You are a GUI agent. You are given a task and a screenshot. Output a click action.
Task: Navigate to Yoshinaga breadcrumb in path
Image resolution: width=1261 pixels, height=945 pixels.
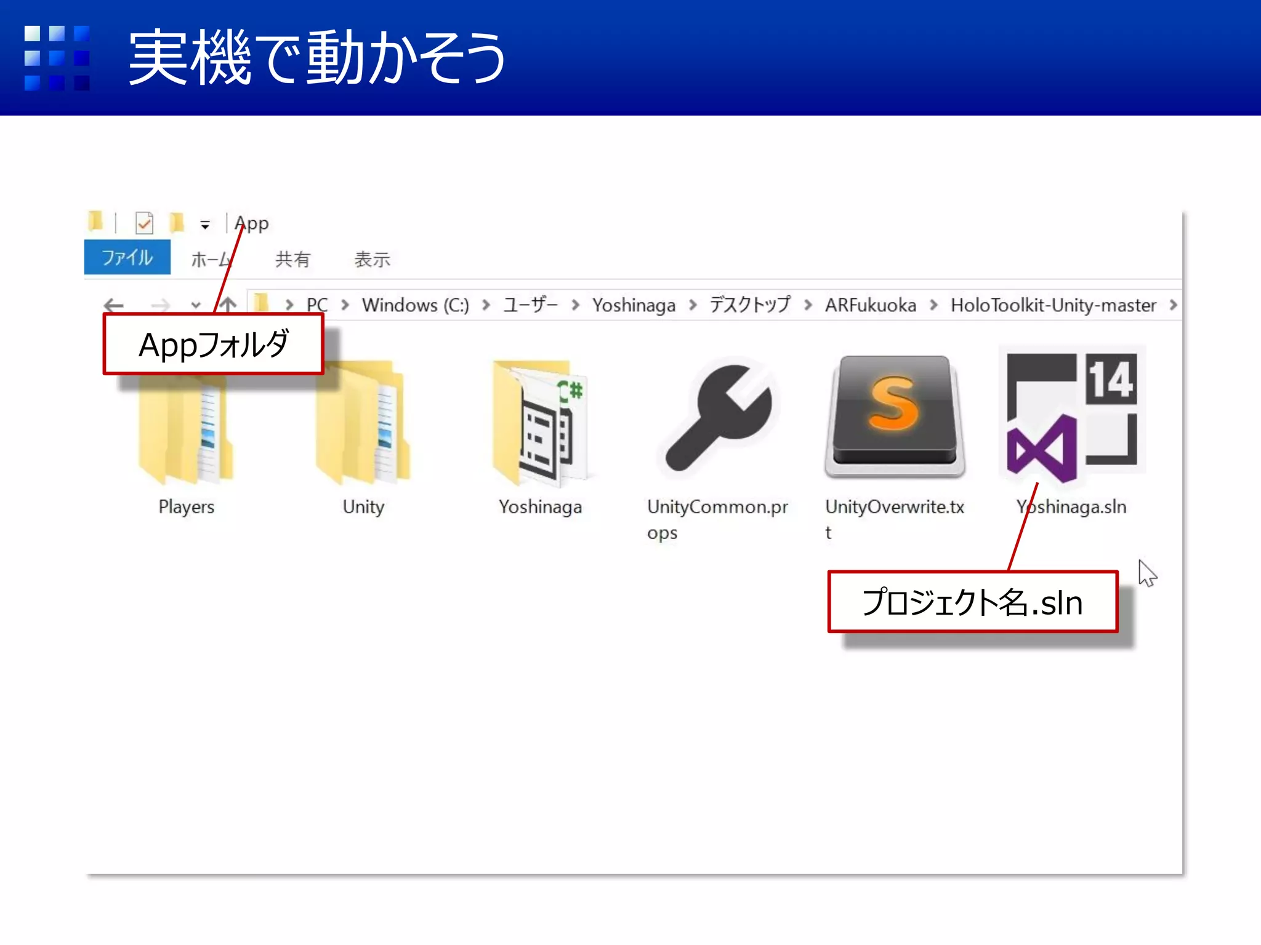coord(634,305)
